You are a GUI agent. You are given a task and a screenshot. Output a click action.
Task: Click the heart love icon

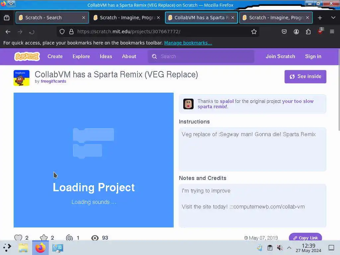18,237
